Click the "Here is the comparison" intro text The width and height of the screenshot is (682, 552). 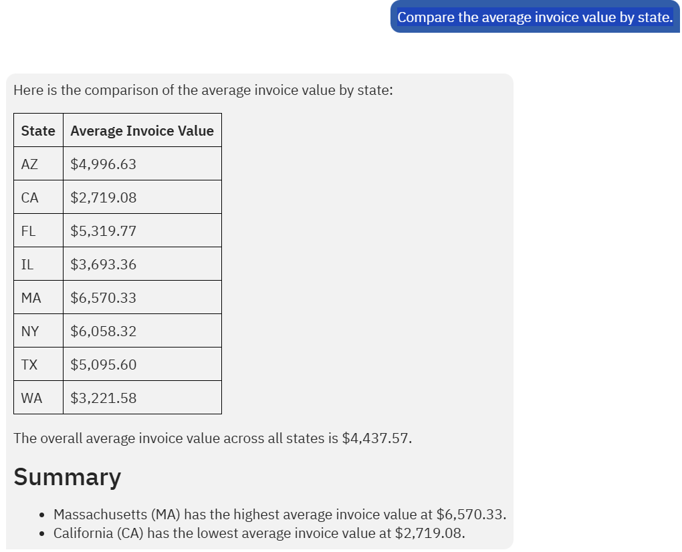pos(203,90)
